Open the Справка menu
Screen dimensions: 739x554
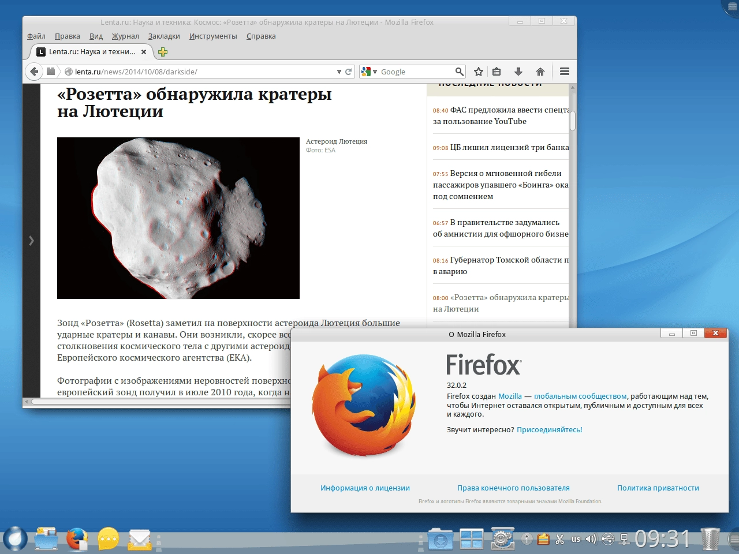pos(261,36)
